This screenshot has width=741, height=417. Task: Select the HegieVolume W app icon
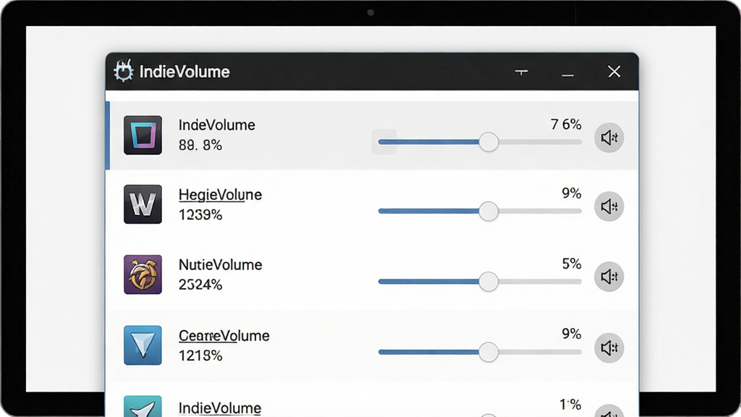(143, 204)
